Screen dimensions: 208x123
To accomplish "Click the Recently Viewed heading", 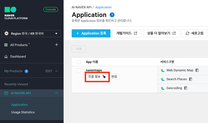I will tap(16, 84).
